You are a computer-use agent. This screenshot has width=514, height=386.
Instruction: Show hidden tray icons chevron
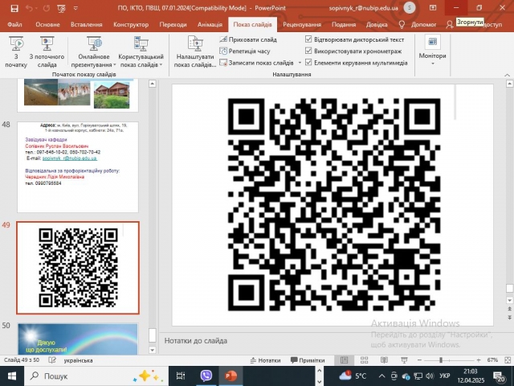382,376
